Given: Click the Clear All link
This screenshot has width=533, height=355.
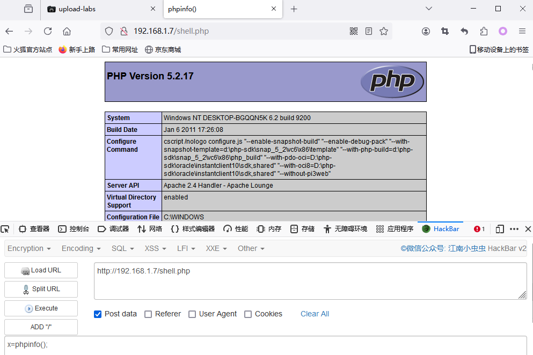Looking at the screenshot, I should point(315,314).
